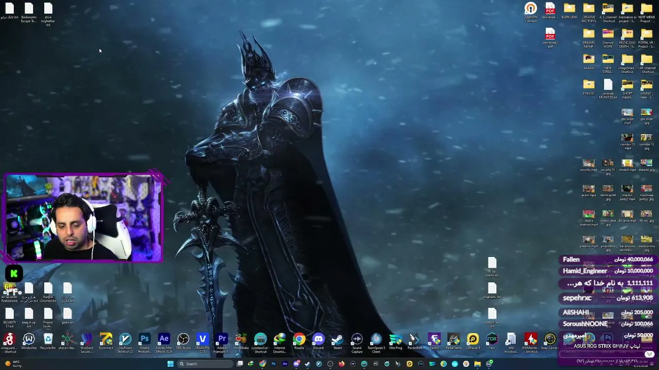The image size is (659, 370).
Task: Open Steam from the taskbar
Action: [307, 364]
